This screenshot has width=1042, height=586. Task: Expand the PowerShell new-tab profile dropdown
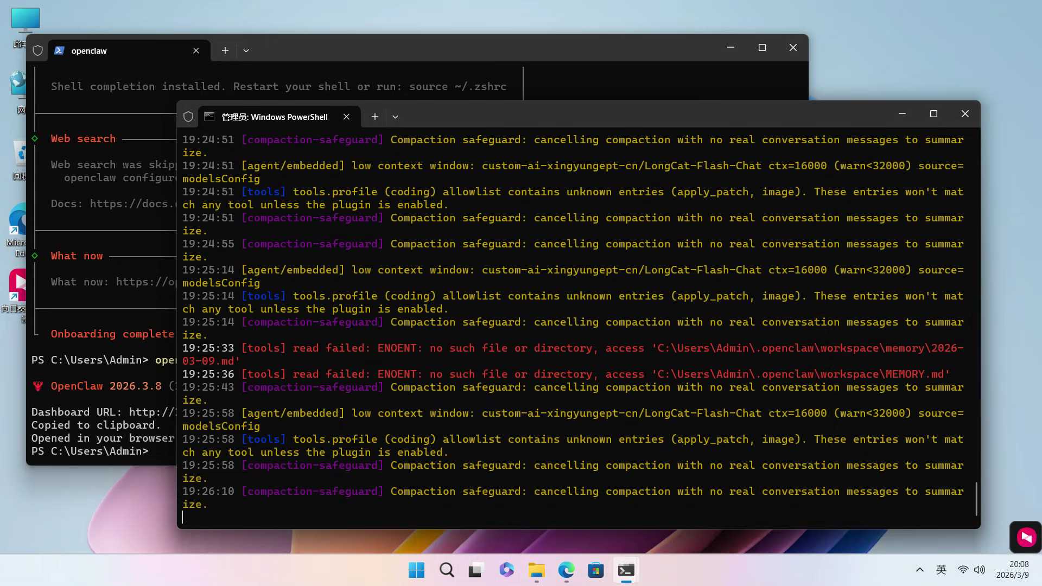pyautogui.click(x=395, y=117)
